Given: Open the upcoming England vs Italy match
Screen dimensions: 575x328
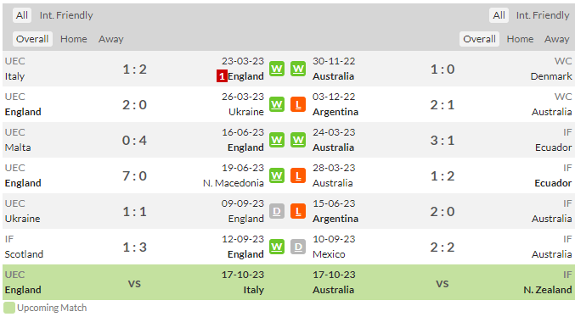Looking at the screenshot, I should coord(134,282).
